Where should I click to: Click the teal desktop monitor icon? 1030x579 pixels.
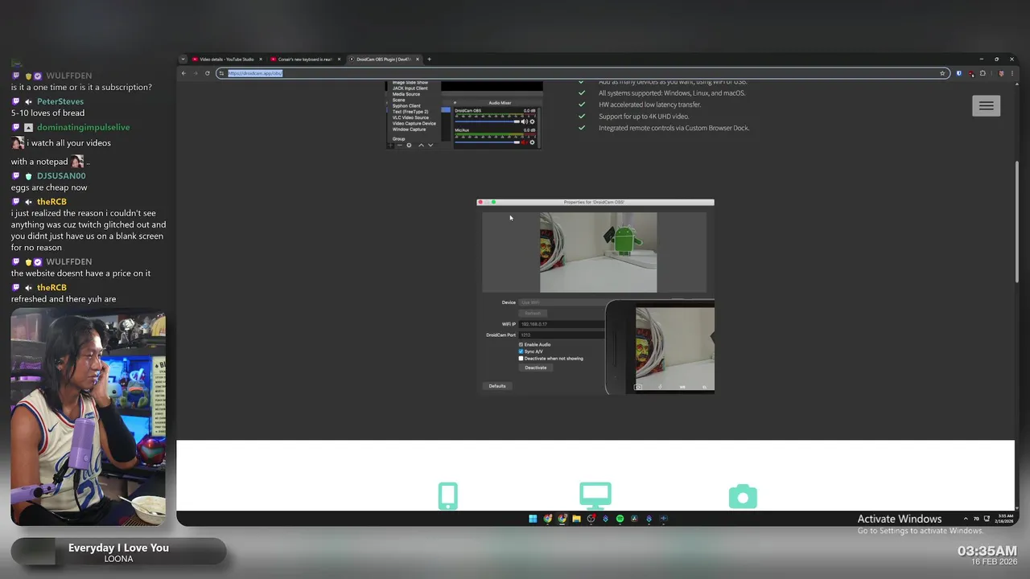(x=595, y=496)
